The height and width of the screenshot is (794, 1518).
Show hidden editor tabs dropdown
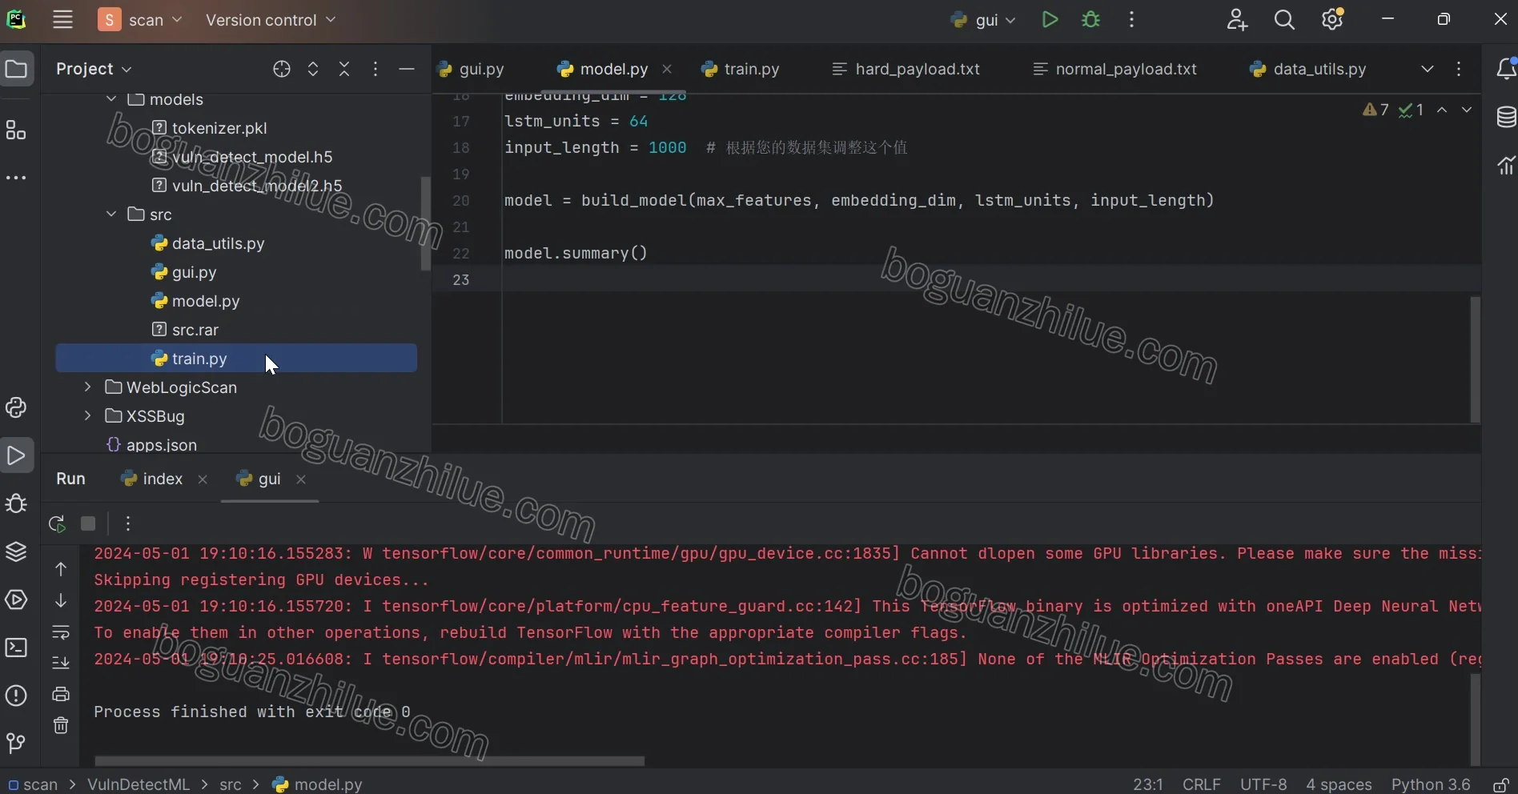click(x=1428, y=69)
